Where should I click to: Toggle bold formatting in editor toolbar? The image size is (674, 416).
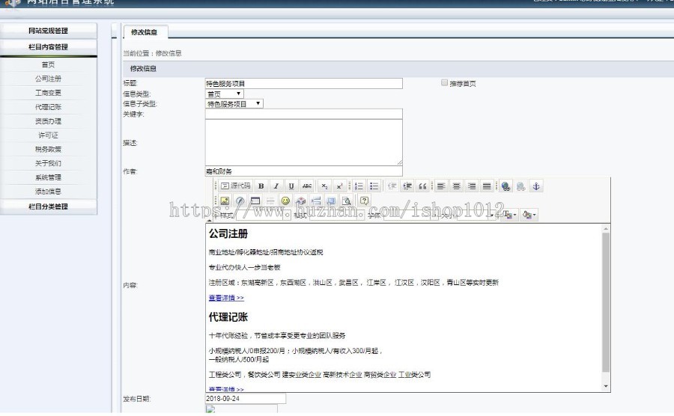261,186
